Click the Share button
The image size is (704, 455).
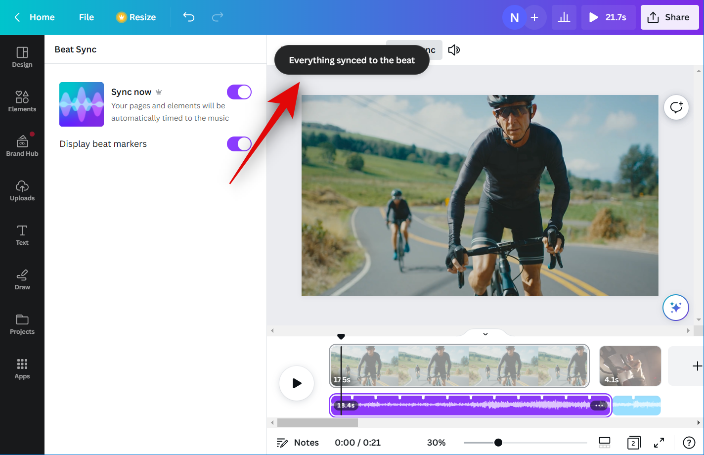[x=669, y=17]
